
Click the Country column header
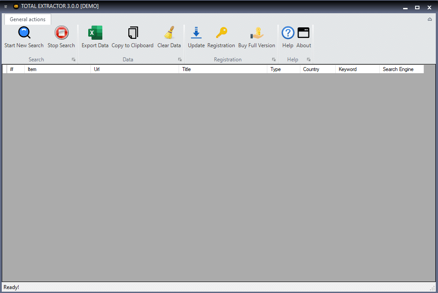tap(317, 69)
